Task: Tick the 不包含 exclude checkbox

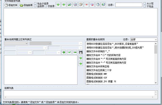Action: pyautogui.click(x=145, y=6)
